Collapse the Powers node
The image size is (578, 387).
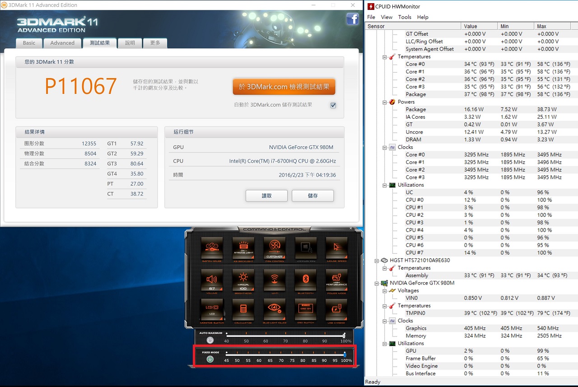point(385,102)
